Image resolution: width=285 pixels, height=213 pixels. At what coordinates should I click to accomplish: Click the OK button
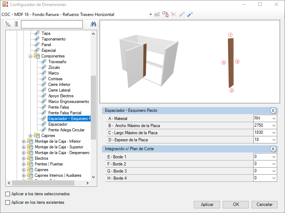coord(236,204)
